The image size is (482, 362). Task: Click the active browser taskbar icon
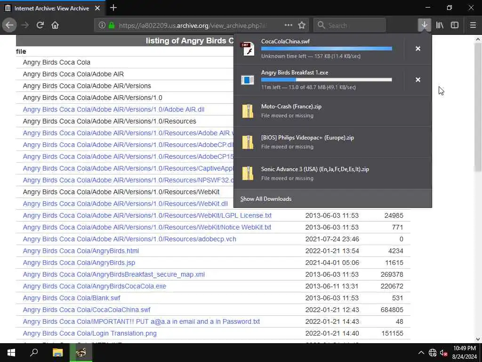pos(81,353)
